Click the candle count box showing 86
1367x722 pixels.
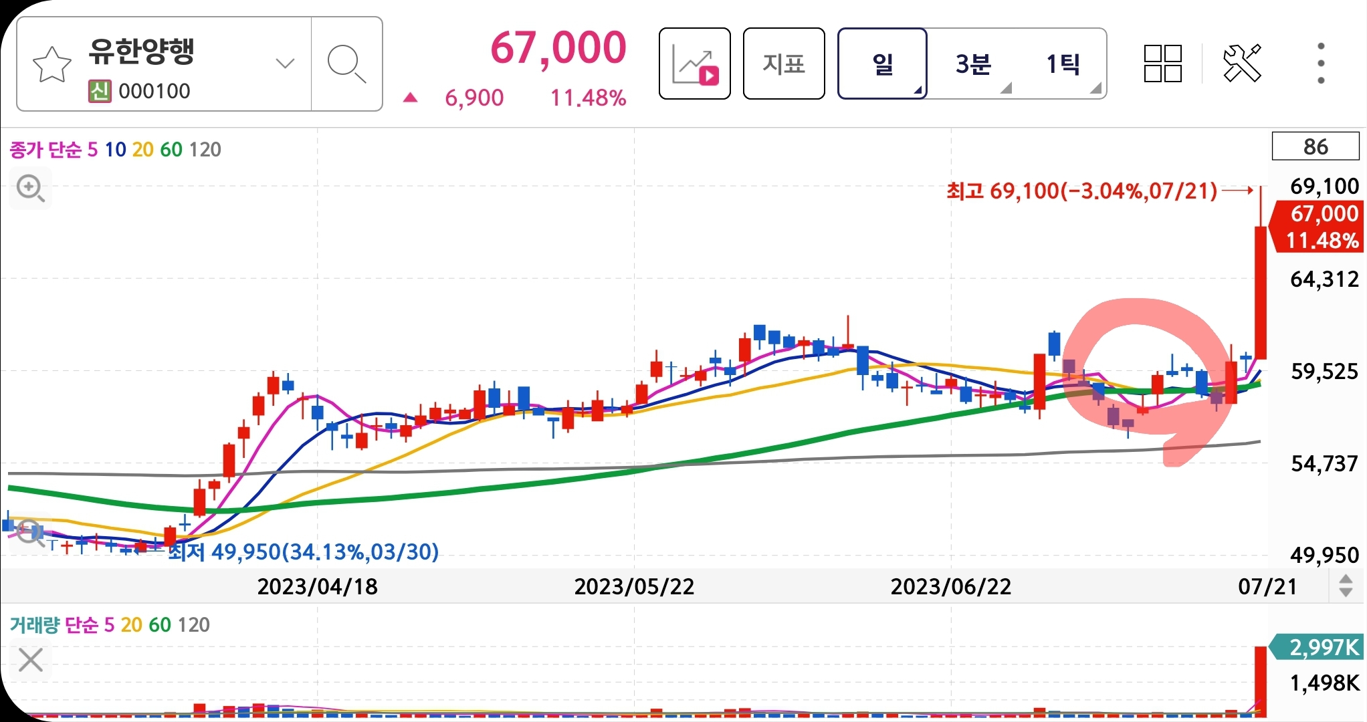[x=1316, y=146]
